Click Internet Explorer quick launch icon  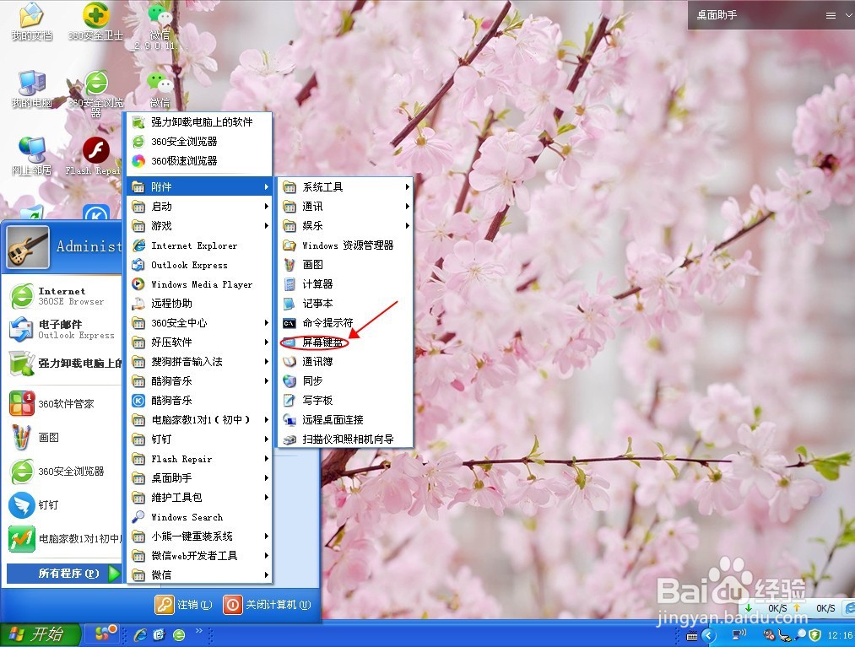pos(139,635)
